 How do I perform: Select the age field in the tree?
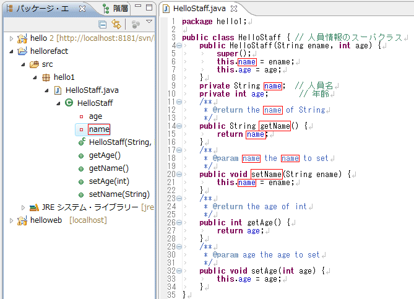coord(95,116)
